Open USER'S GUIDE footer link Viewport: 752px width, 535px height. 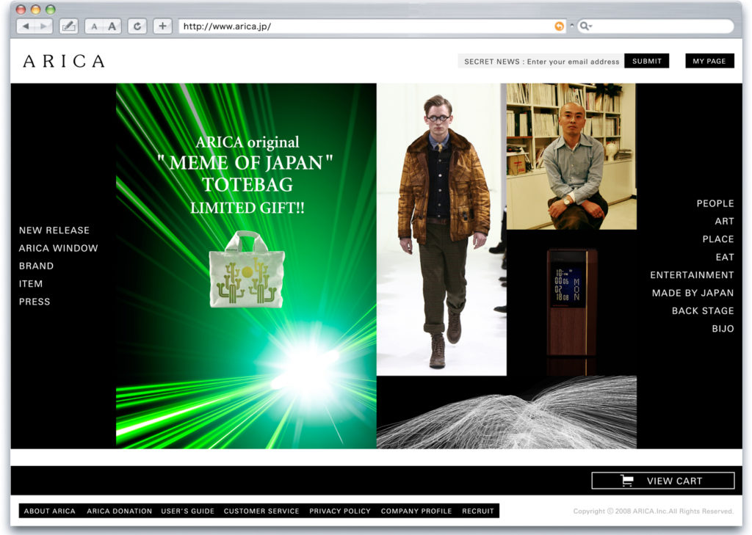187,511
